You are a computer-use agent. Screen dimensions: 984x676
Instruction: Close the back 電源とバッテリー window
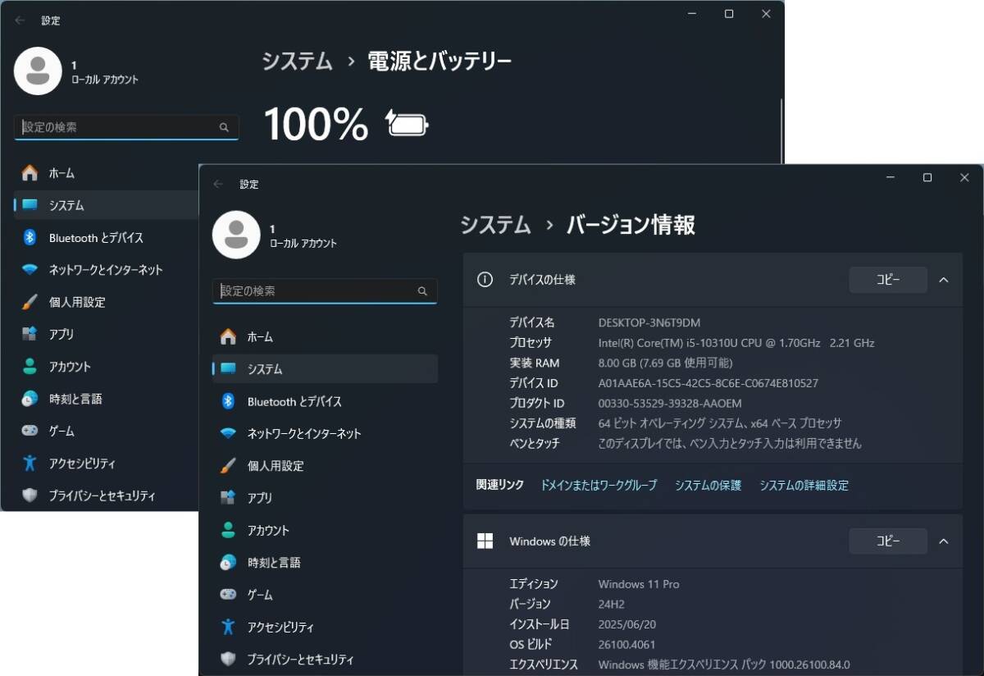(x=766, y=14)
